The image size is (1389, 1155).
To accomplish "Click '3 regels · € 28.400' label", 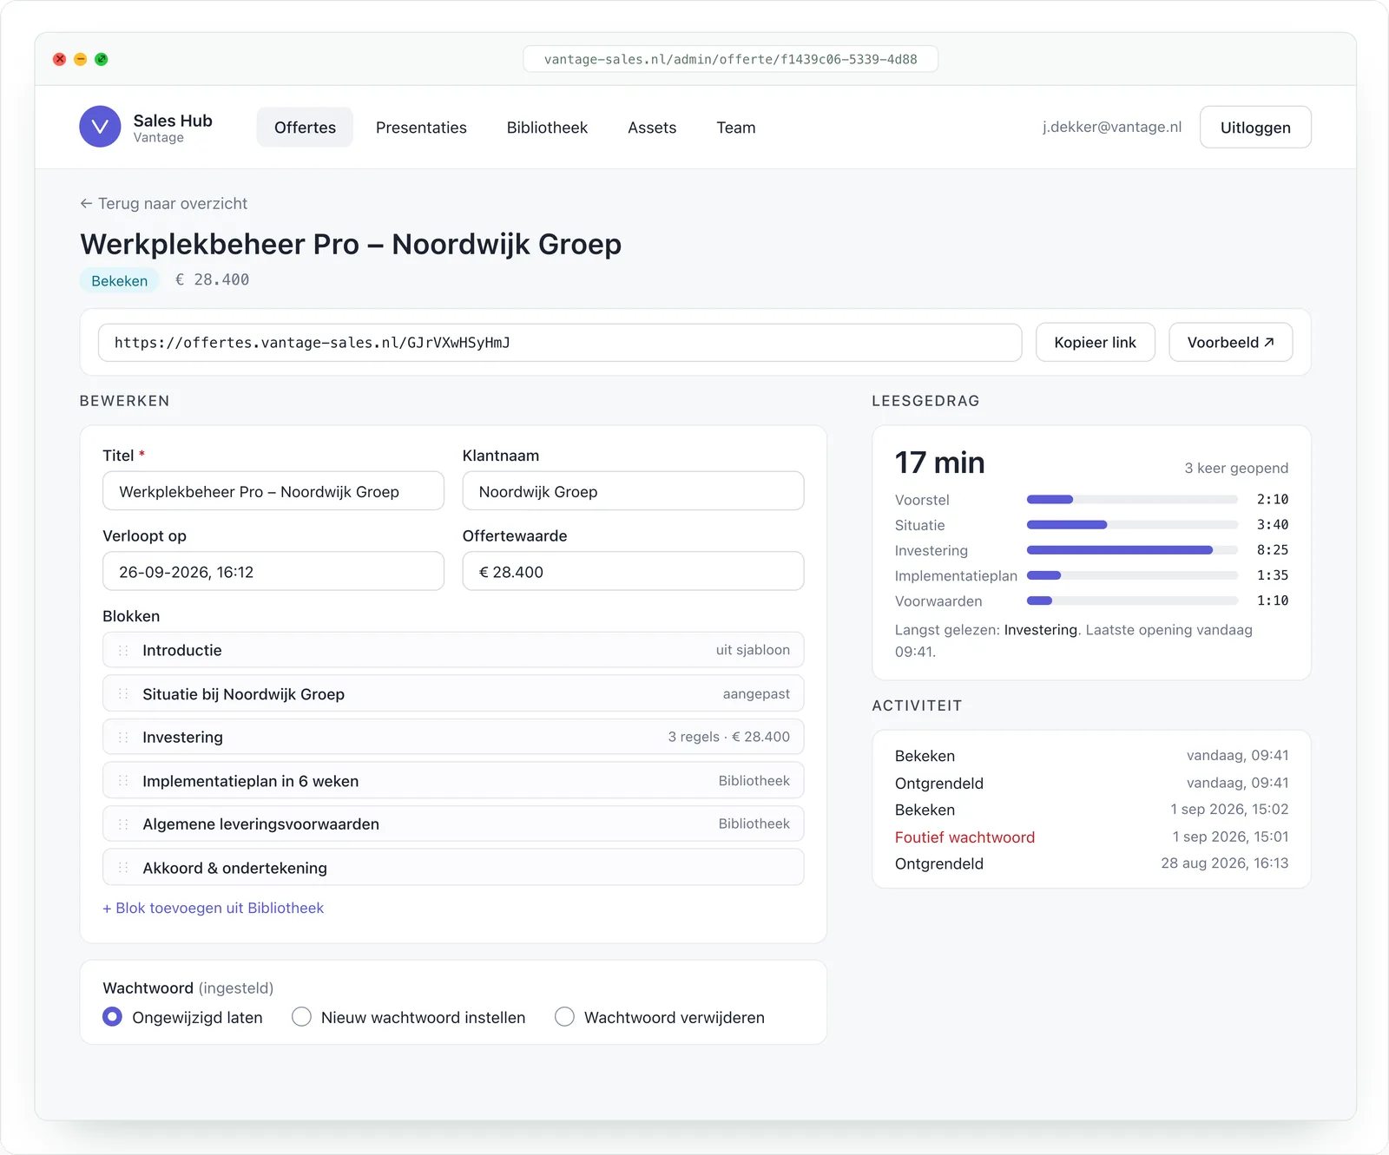I will [728, 737].
